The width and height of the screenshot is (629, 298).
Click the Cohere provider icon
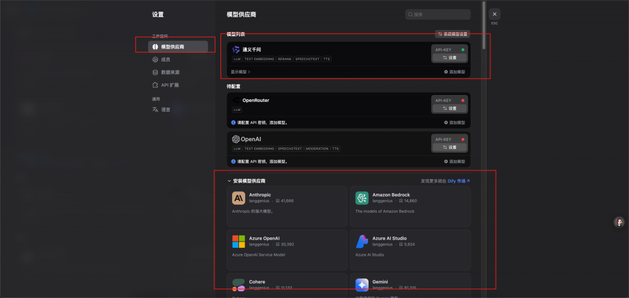click(x=239, y=285)
